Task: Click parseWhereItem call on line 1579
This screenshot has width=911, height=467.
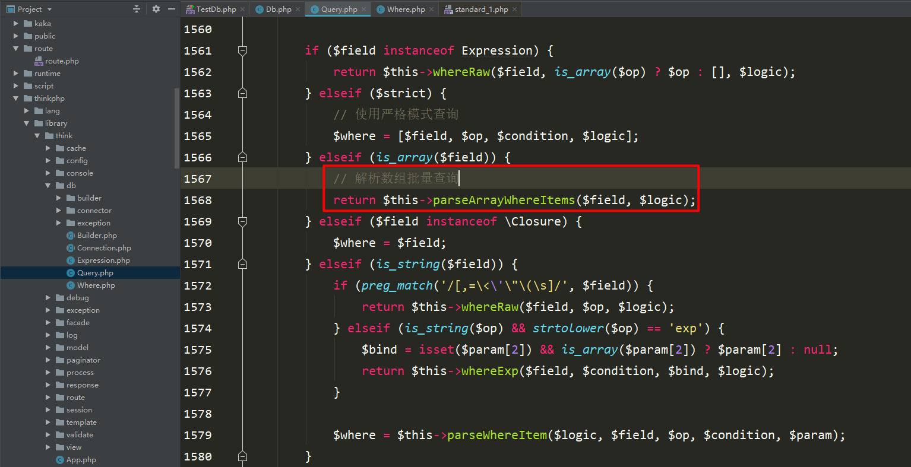Action: tap(496, 435)
